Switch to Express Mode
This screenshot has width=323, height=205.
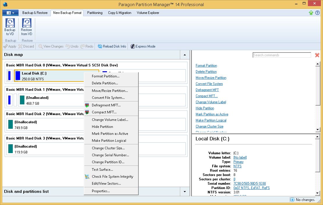143,46
